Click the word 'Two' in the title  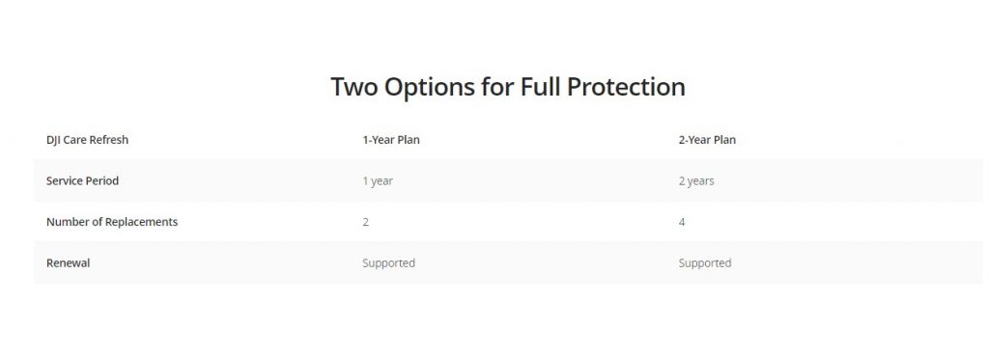pyautogui.click(x=353, y=87)
